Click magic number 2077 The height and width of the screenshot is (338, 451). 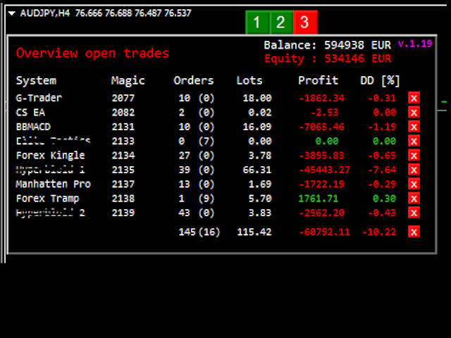pos(123,98)
